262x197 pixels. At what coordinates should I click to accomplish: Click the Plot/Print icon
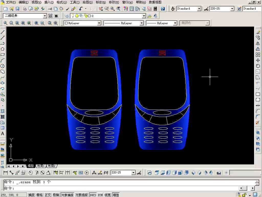(x=25, y=9)
